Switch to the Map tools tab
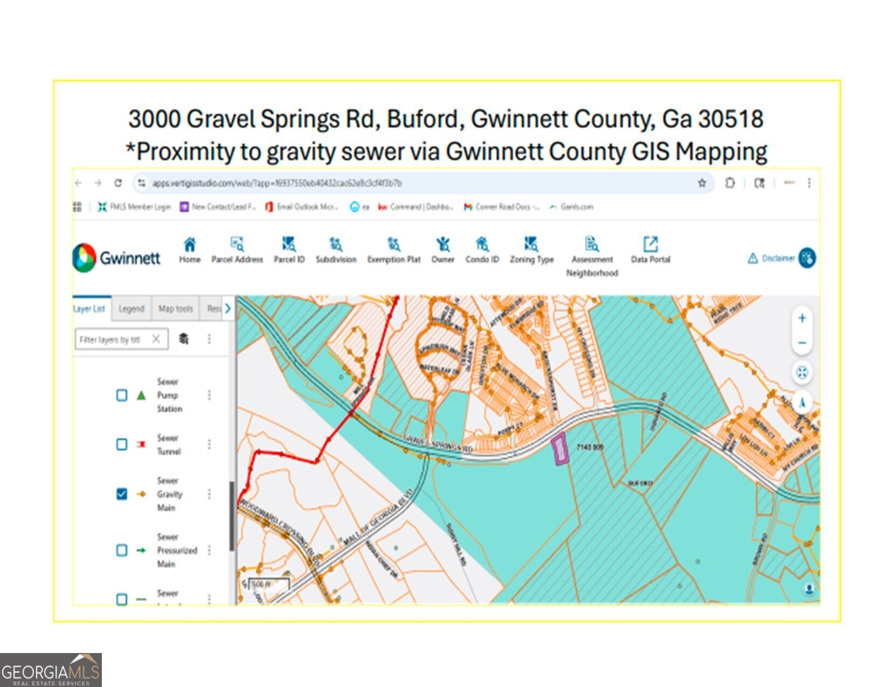889x687 pixels. (x=176, y=309)
